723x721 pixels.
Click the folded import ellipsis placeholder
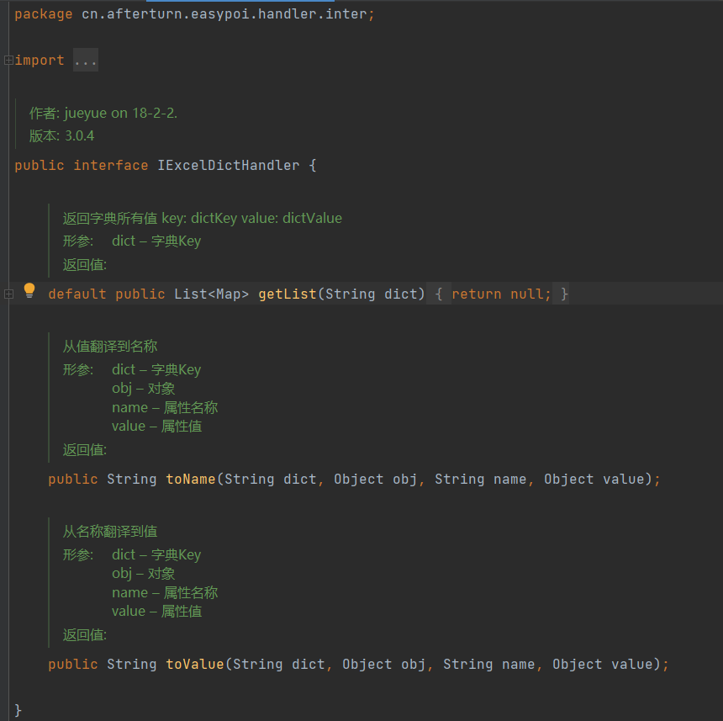tap(85, 61)
